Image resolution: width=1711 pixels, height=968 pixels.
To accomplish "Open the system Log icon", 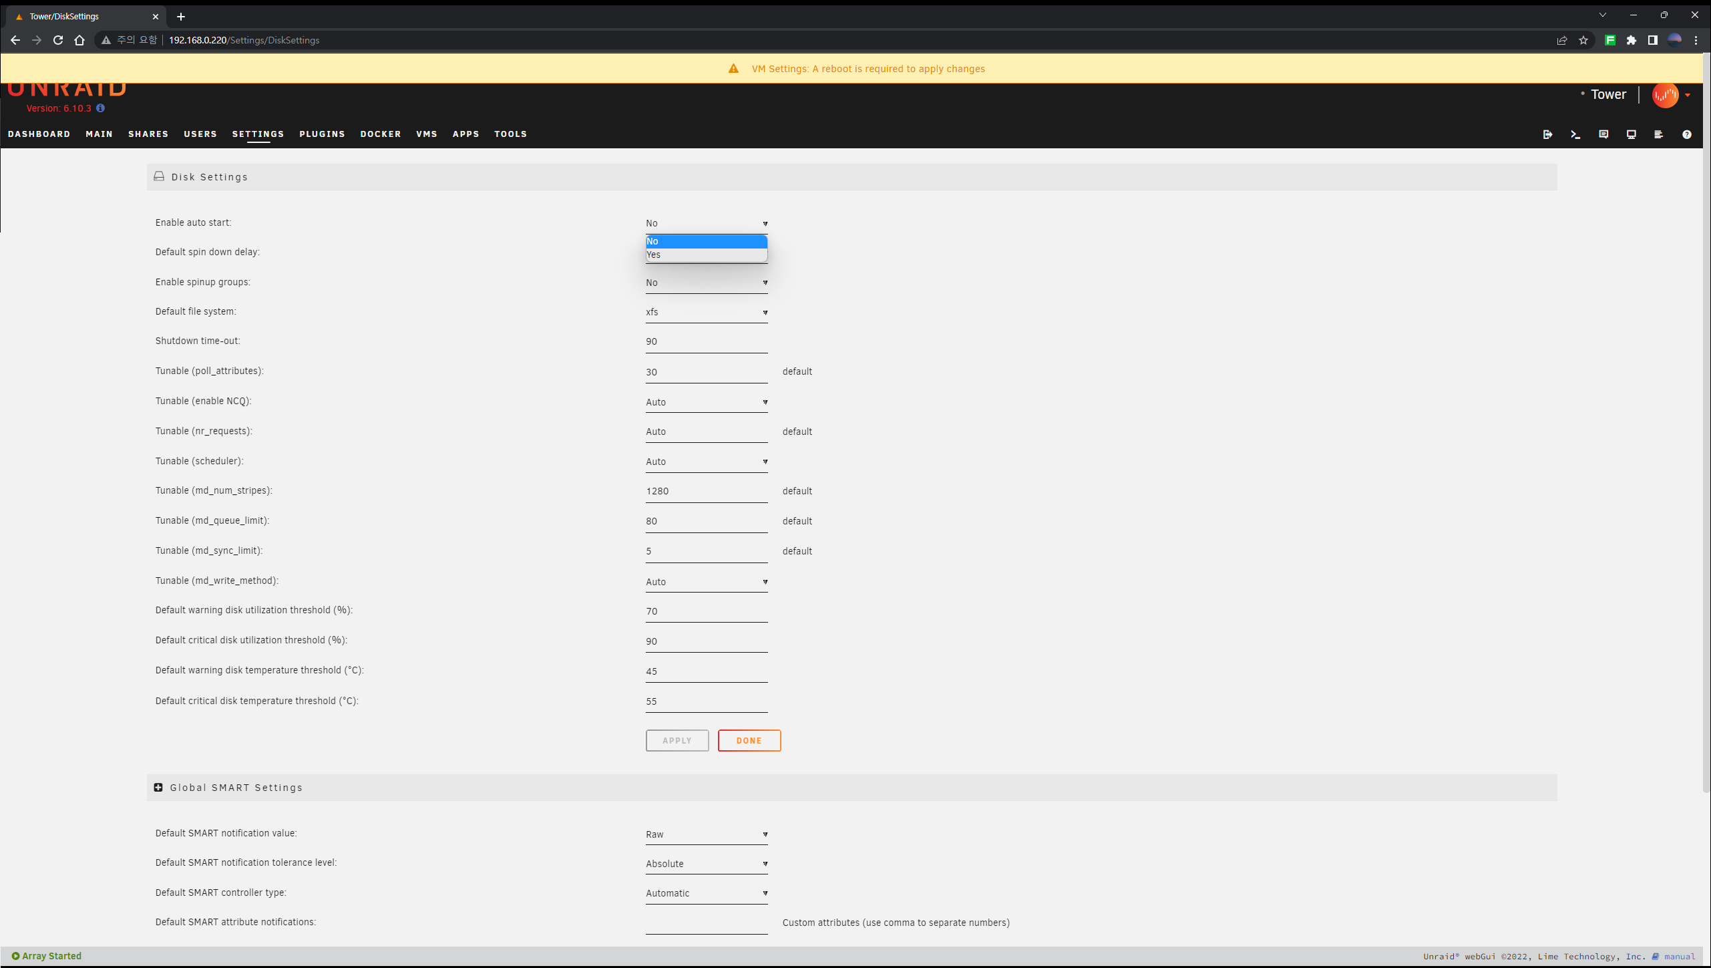I will coord(1658,134).
